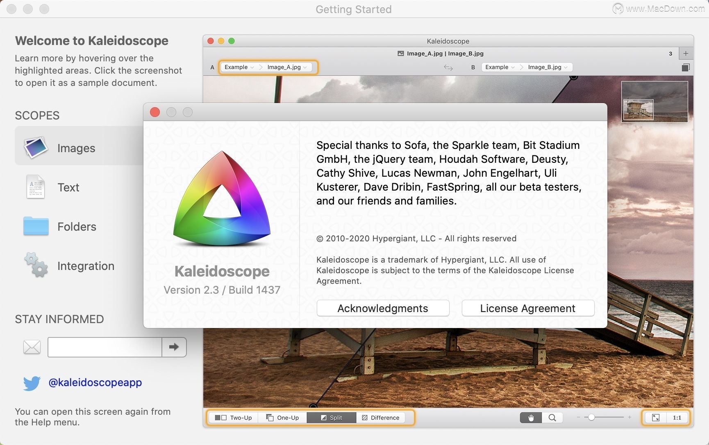Zoom the Kaleidoscope sample window green button
Viewport: 709px width, 445px height.
232,41
